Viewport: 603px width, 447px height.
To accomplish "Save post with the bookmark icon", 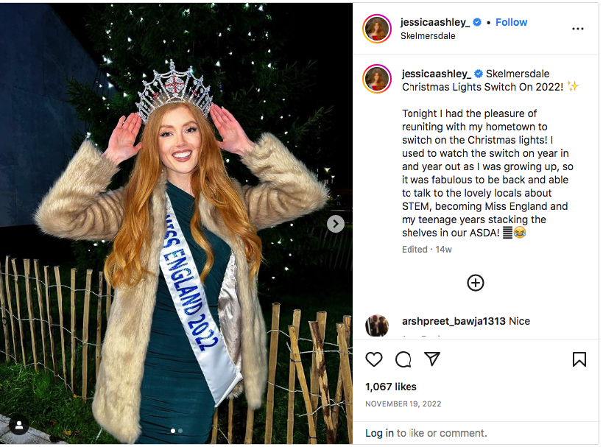I will tap(579, 359).
